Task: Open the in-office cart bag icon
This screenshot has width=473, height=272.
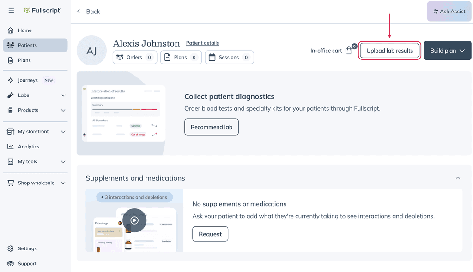Action: (349, 50)
